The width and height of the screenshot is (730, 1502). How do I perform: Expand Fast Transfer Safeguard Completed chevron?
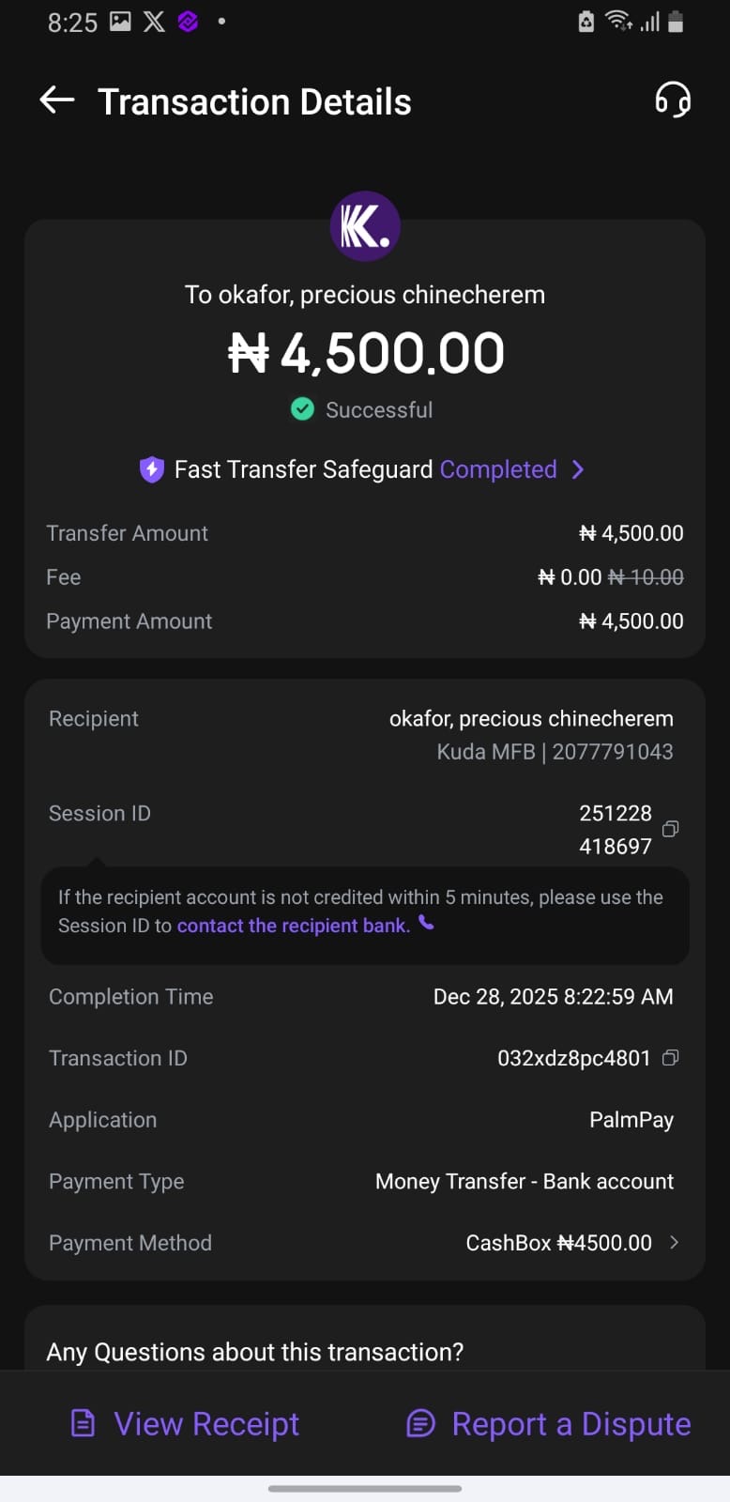tap(578, 469)
